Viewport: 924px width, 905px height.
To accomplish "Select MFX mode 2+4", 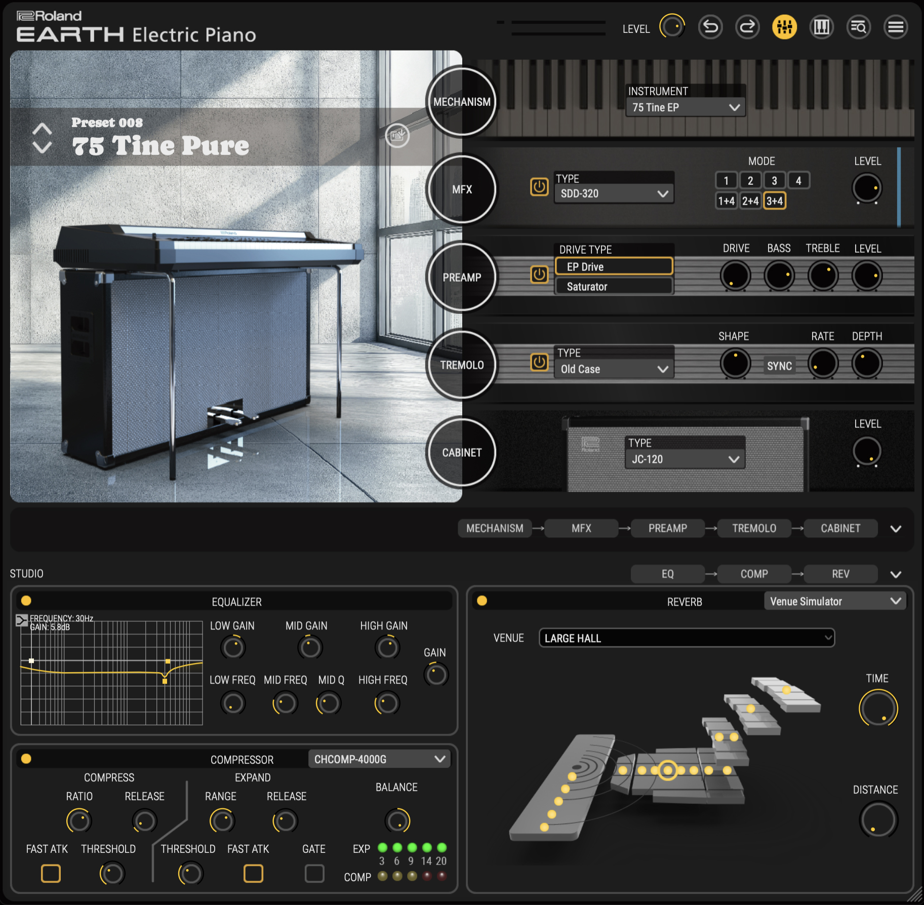I will click(750, 201).
